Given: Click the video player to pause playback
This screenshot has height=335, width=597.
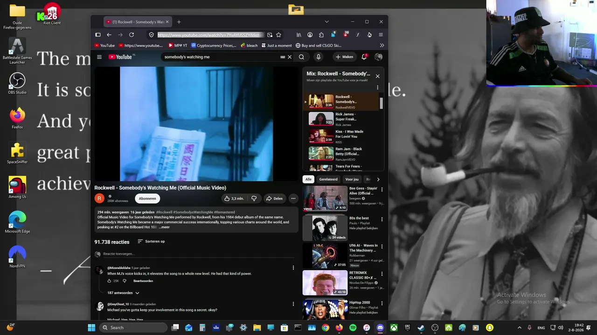Looking at the screenshot, I should pyautogui.click(x=196, y=124).
